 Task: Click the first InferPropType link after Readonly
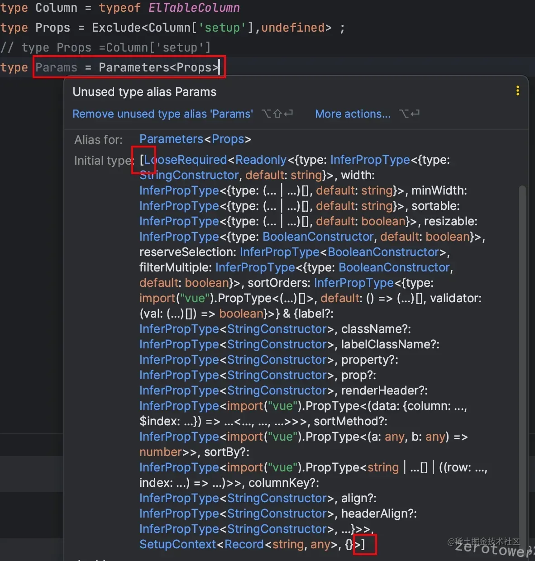coord(370,160)
